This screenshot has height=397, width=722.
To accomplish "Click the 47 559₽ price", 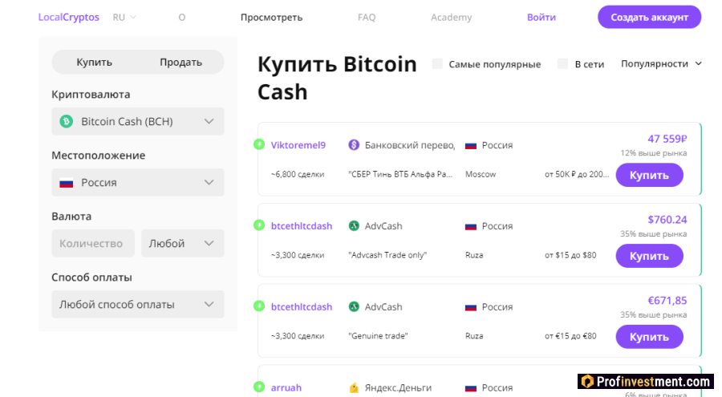I will coord(667,139).
